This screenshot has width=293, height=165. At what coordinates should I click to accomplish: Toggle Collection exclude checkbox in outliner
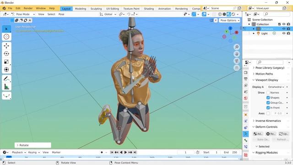tap(279, 24)
